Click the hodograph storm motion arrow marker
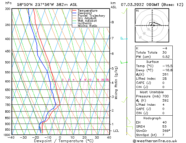Screen dimensions: 186x143 click(154, 25)
